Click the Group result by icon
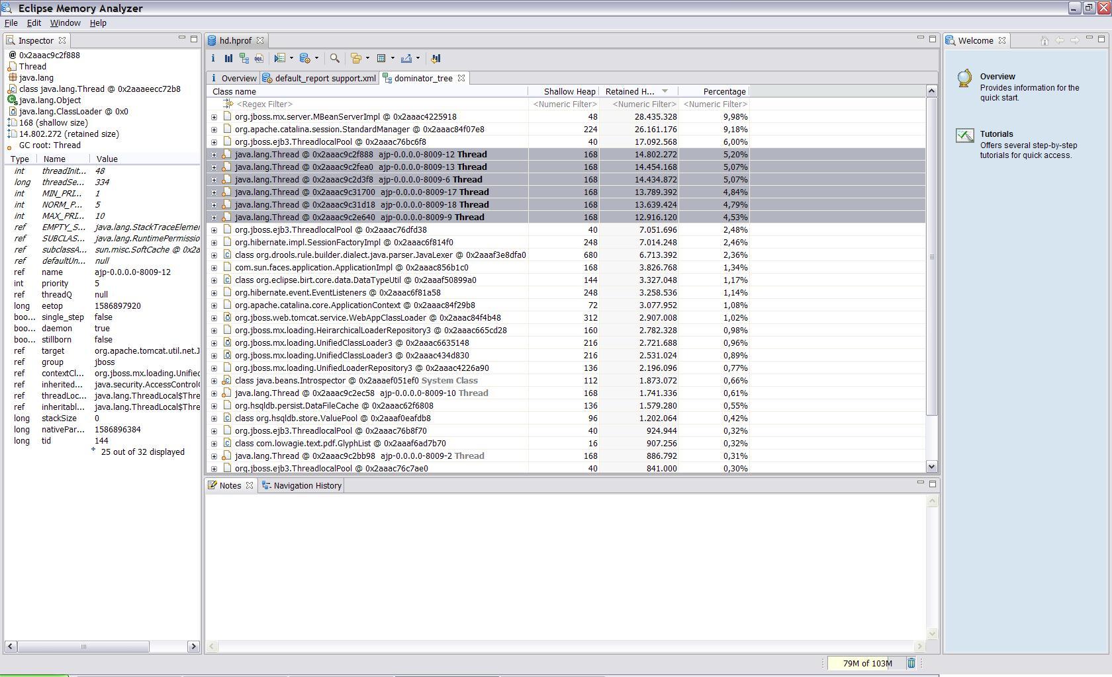1112x677 pixels. click(x=356, y=58)
